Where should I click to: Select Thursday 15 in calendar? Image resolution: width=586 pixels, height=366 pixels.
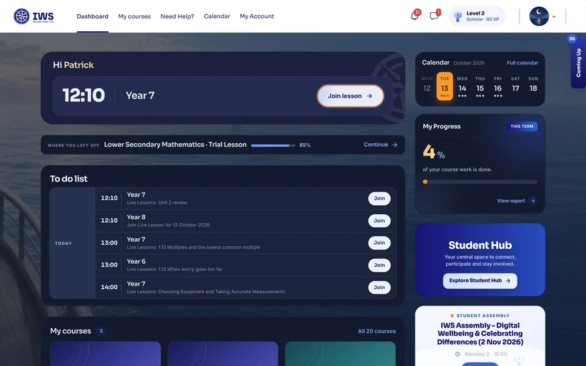[x=480, y=86]
